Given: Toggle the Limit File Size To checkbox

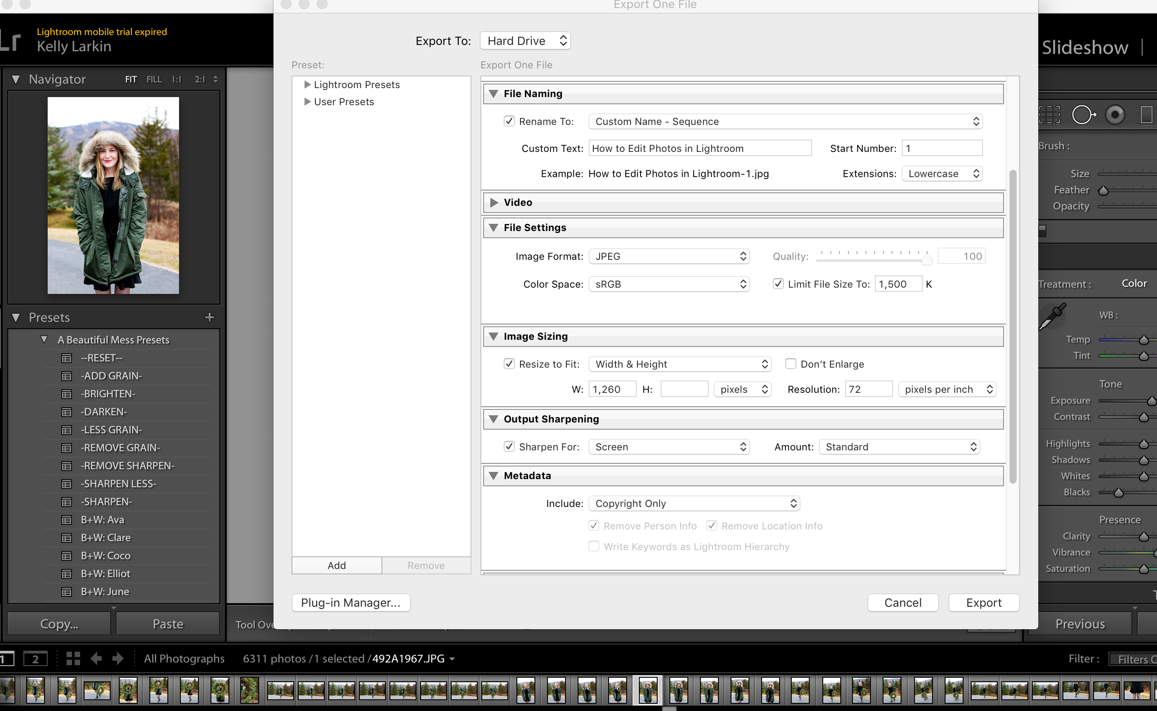Looking at the screenshot, I should click(777, 284).
